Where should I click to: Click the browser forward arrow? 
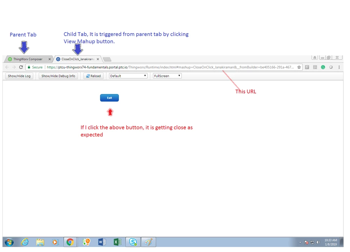point(14,67)
